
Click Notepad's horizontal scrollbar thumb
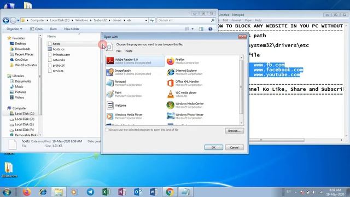click(277, 140)
